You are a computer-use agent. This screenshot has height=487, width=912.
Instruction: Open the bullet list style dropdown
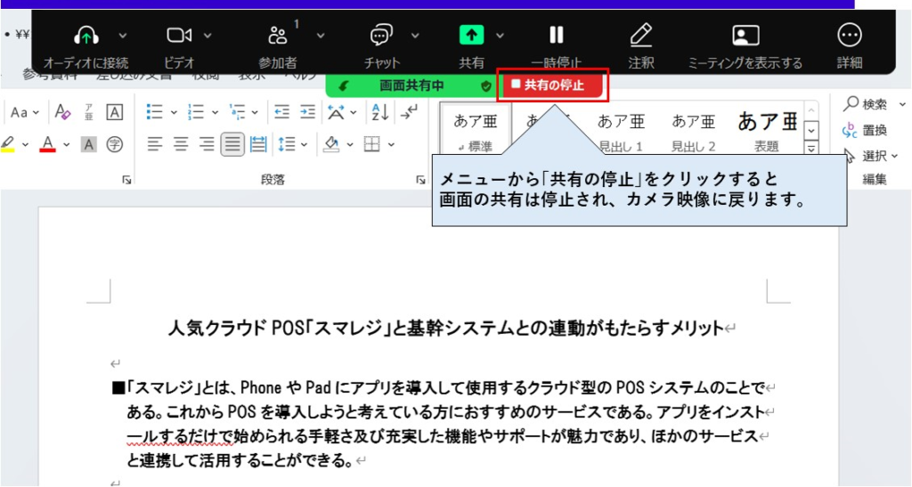[174, 112]
